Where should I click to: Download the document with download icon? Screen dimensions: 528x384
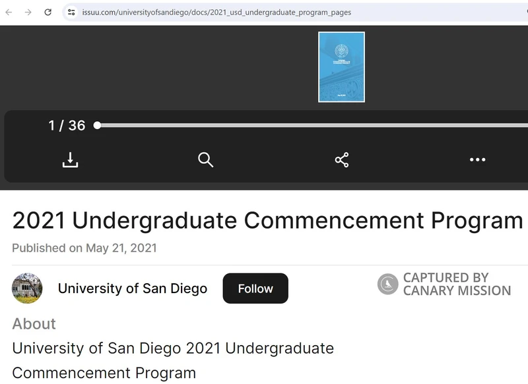70,159
